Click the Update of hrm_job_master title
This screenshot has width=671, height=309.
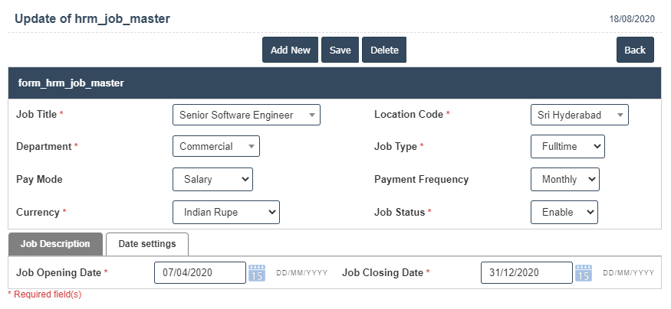93,19
